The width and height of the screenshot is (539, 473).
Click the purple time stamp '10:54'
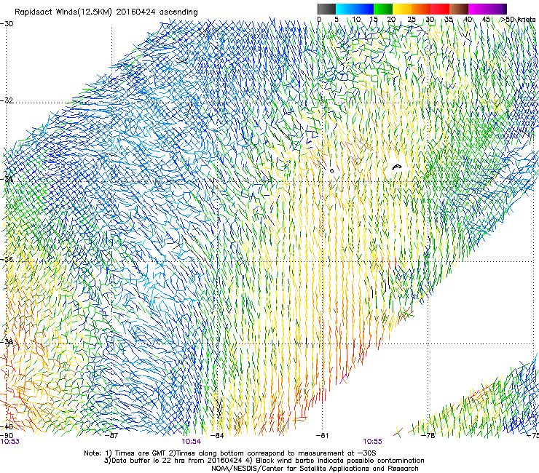pos(191,442)
